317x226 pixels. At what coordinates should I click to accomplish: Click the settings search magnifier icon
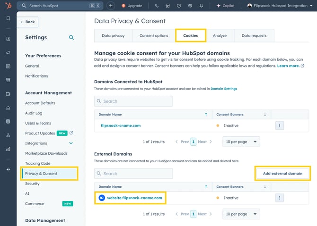click(x=71, y=38)
